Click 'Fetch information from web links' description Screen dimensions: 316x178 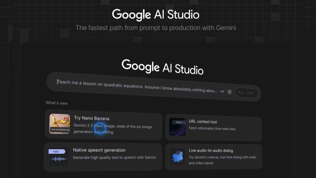pyautogui.click(x=212, y=129)
